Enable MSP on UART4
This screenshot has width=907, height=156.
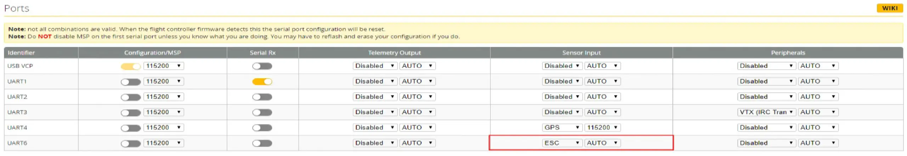pos(131,128)
